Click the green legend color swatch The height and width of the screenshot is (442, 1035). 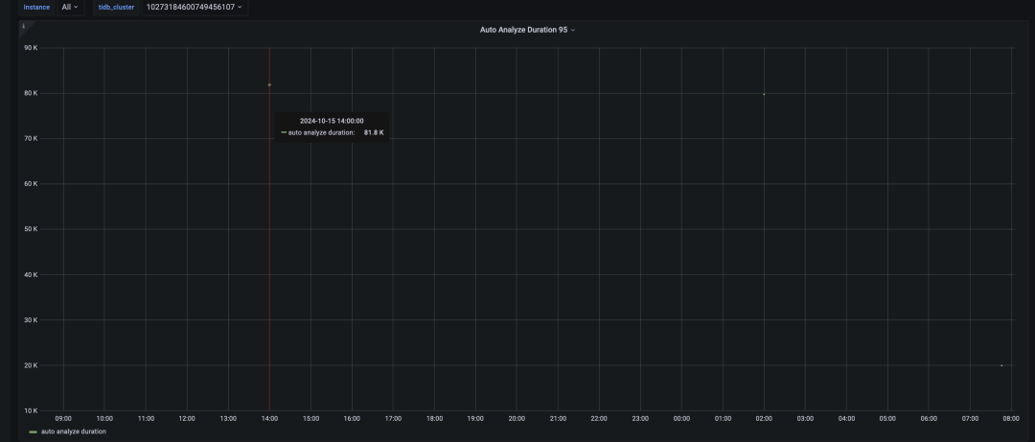click(x=33, y=431)
